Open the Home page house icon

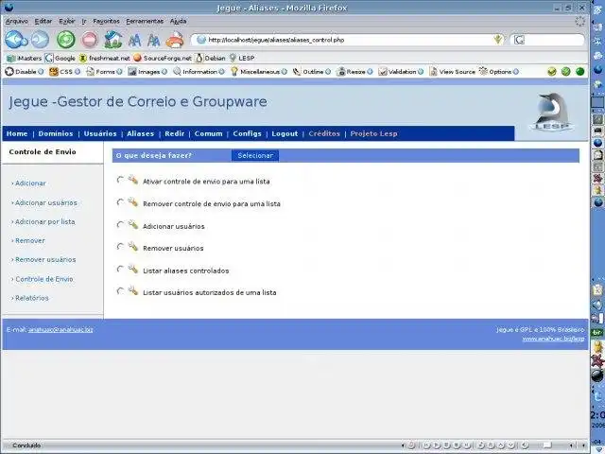click(x=113, y=40)
